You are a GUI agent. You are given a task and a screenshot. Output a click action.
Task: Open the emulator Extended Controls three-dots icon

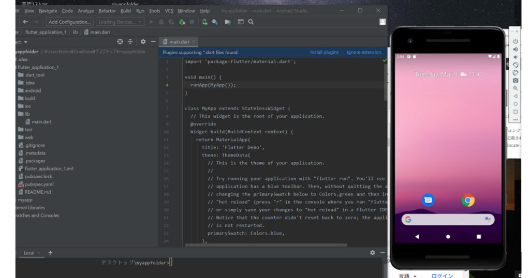pos(516,119)
